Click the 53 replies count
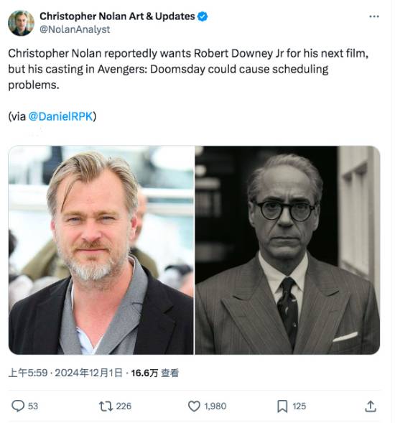The height and width of the screenshot is (423, 395). (x=33, y=406)
